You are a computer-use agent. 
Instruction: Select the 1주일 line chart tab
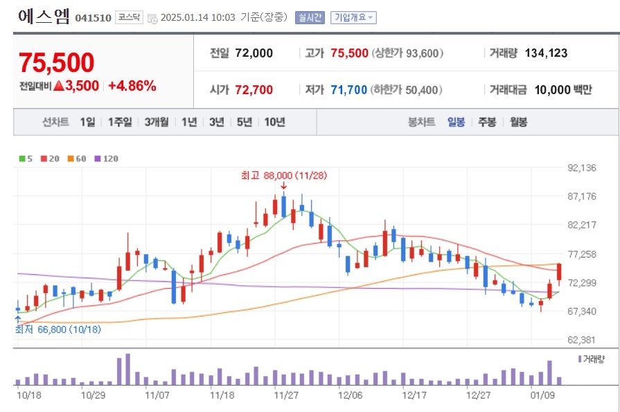(120, 122)
